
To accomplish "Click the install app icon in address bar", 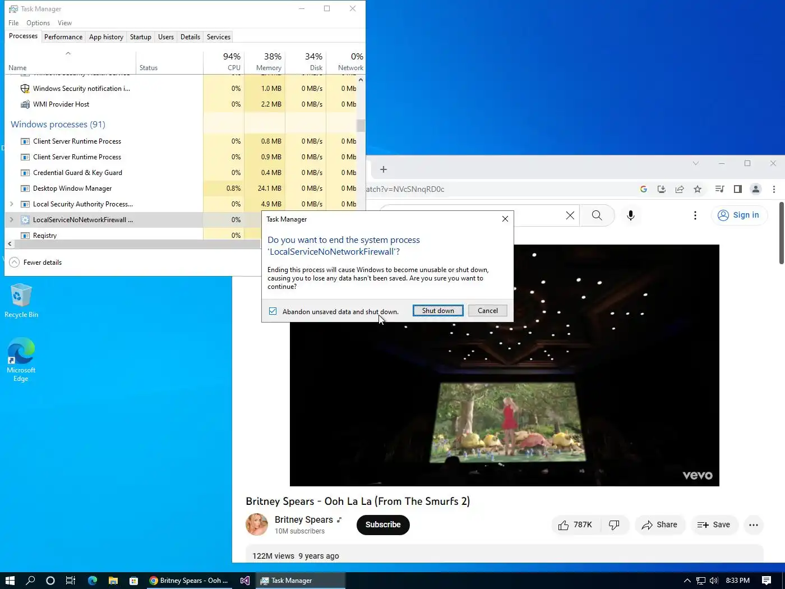I will [x=662, y=189].
